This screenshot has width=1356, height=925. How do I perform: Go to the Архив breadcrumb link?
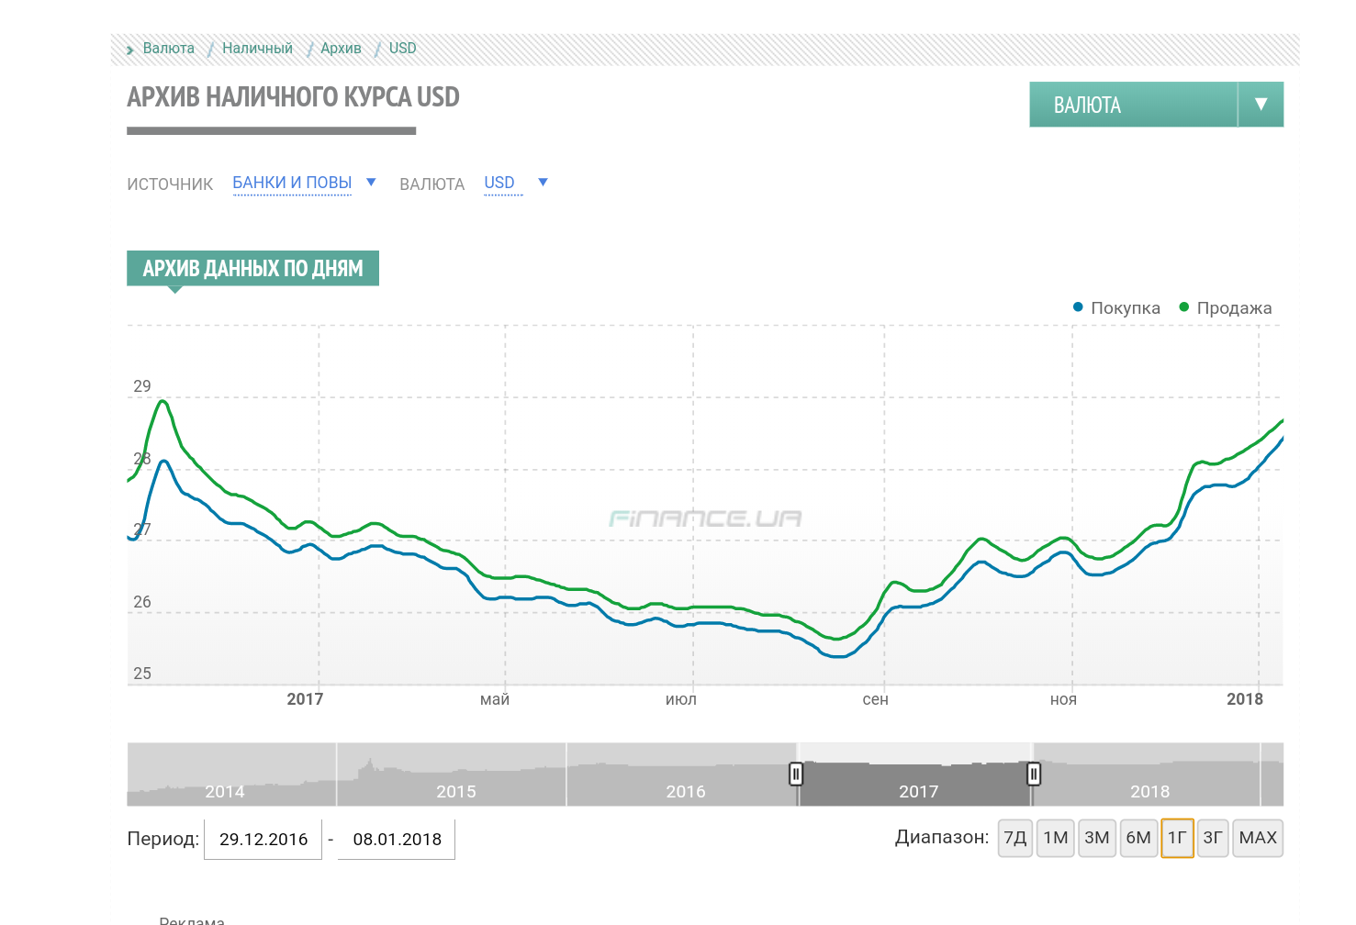click(341, 49)
